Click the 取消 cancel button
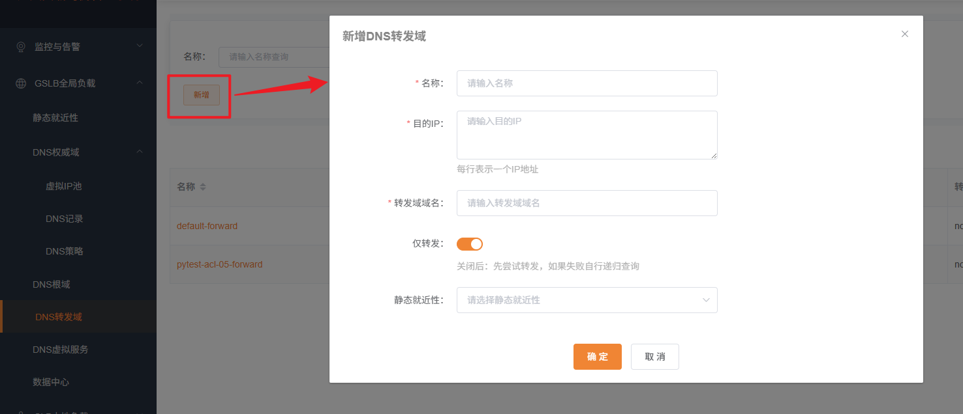The height and width of the screenshot is (414, 963). coord(654,356)
